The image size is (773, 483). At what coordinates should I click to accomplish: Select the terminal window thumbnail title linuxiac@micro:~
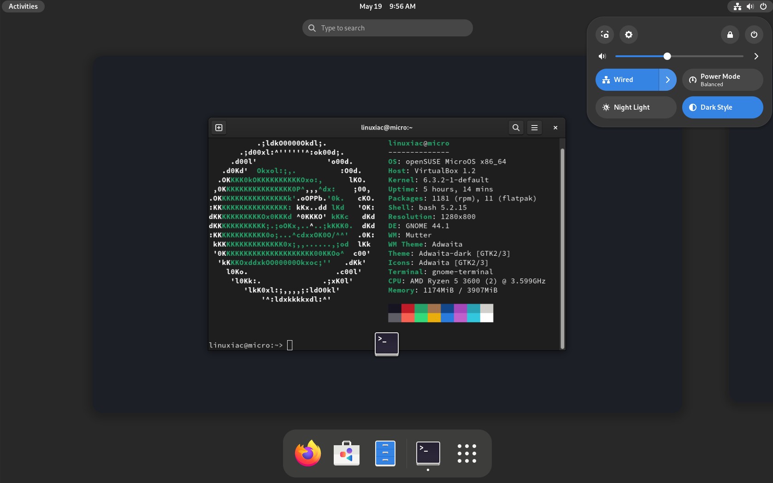tap(387, 128)
